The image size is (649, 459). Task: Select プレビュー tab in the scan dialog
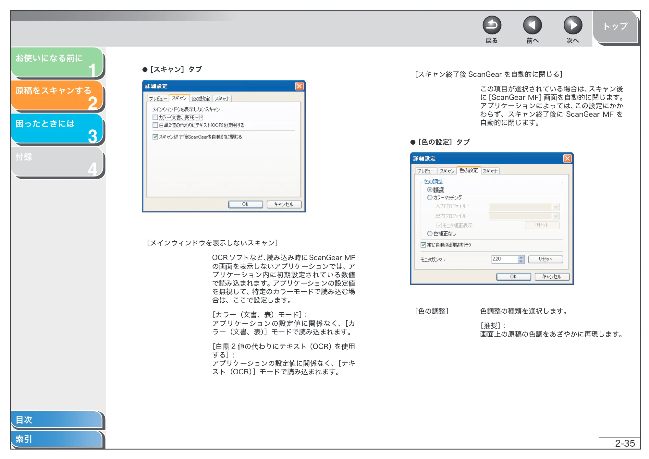coord(158,99)
